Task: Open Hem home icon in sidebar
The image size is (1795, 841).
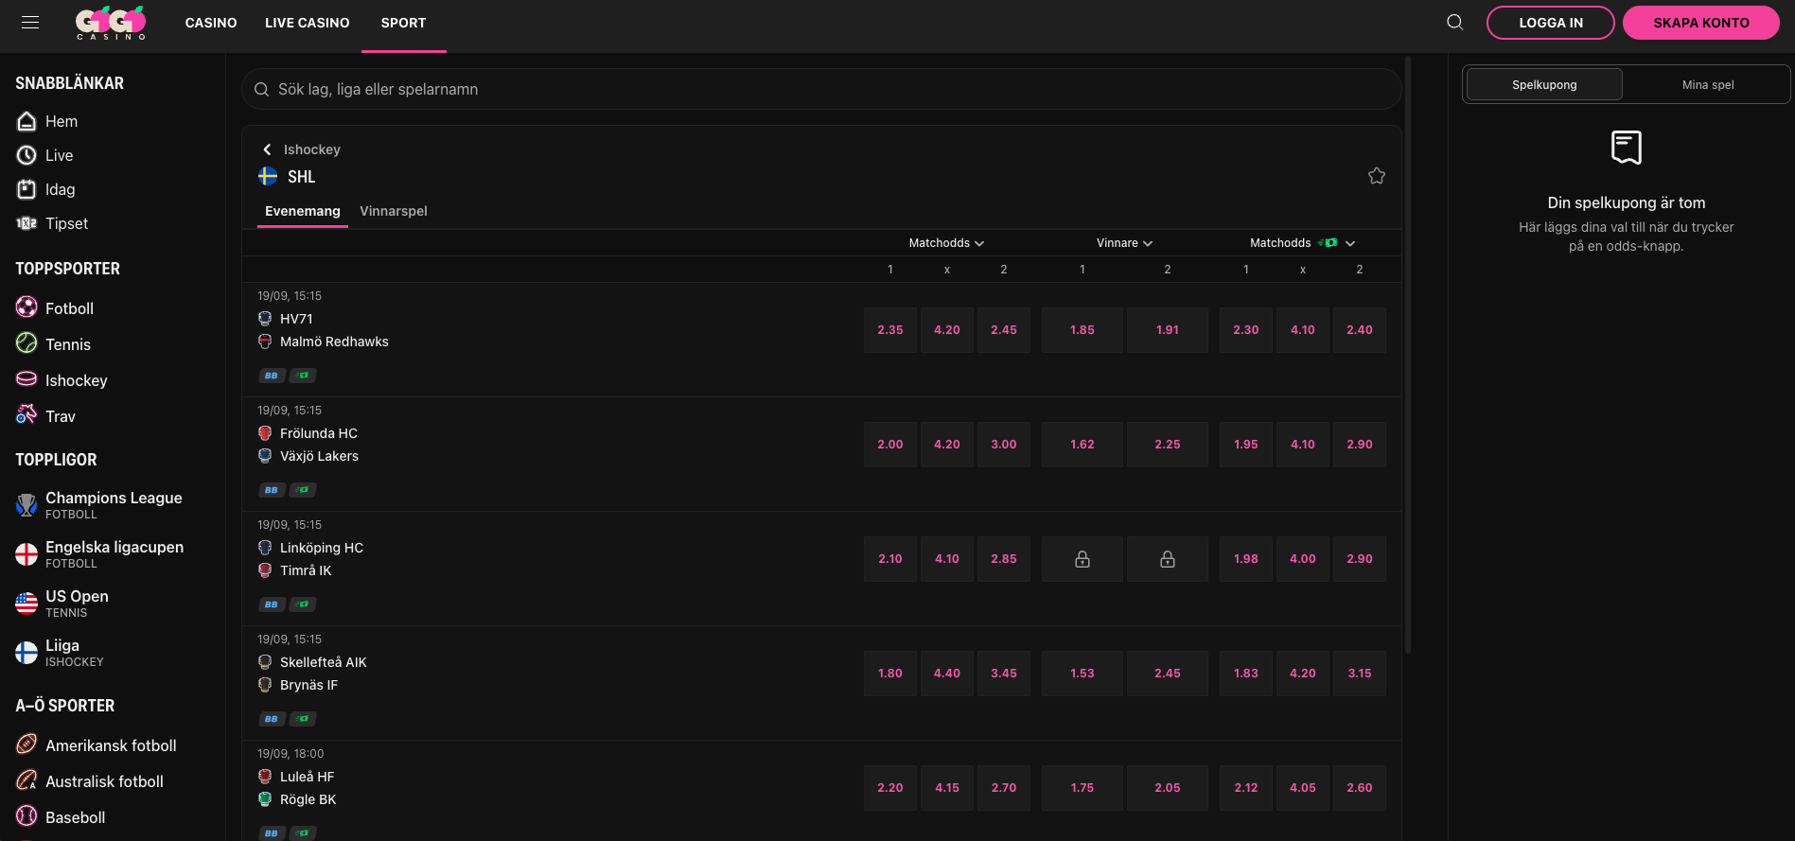Action: point(26,121)
